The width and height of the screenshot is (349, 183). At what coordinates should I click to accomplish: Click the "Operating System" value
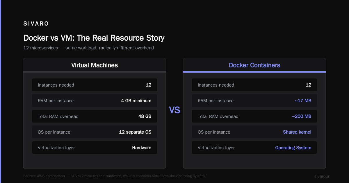coord(293,148)
